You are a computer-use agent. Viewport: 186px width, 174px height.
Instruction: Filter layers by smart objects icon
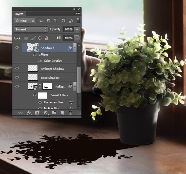pos(71,21)
